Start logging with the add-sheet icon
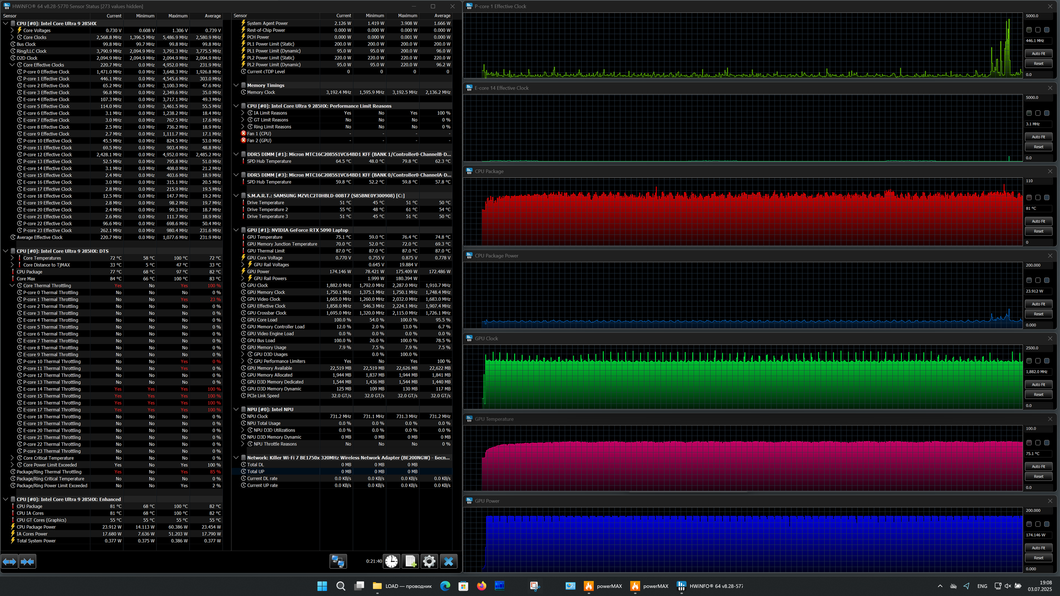The image size is (1060, 596). pos(410,561)
